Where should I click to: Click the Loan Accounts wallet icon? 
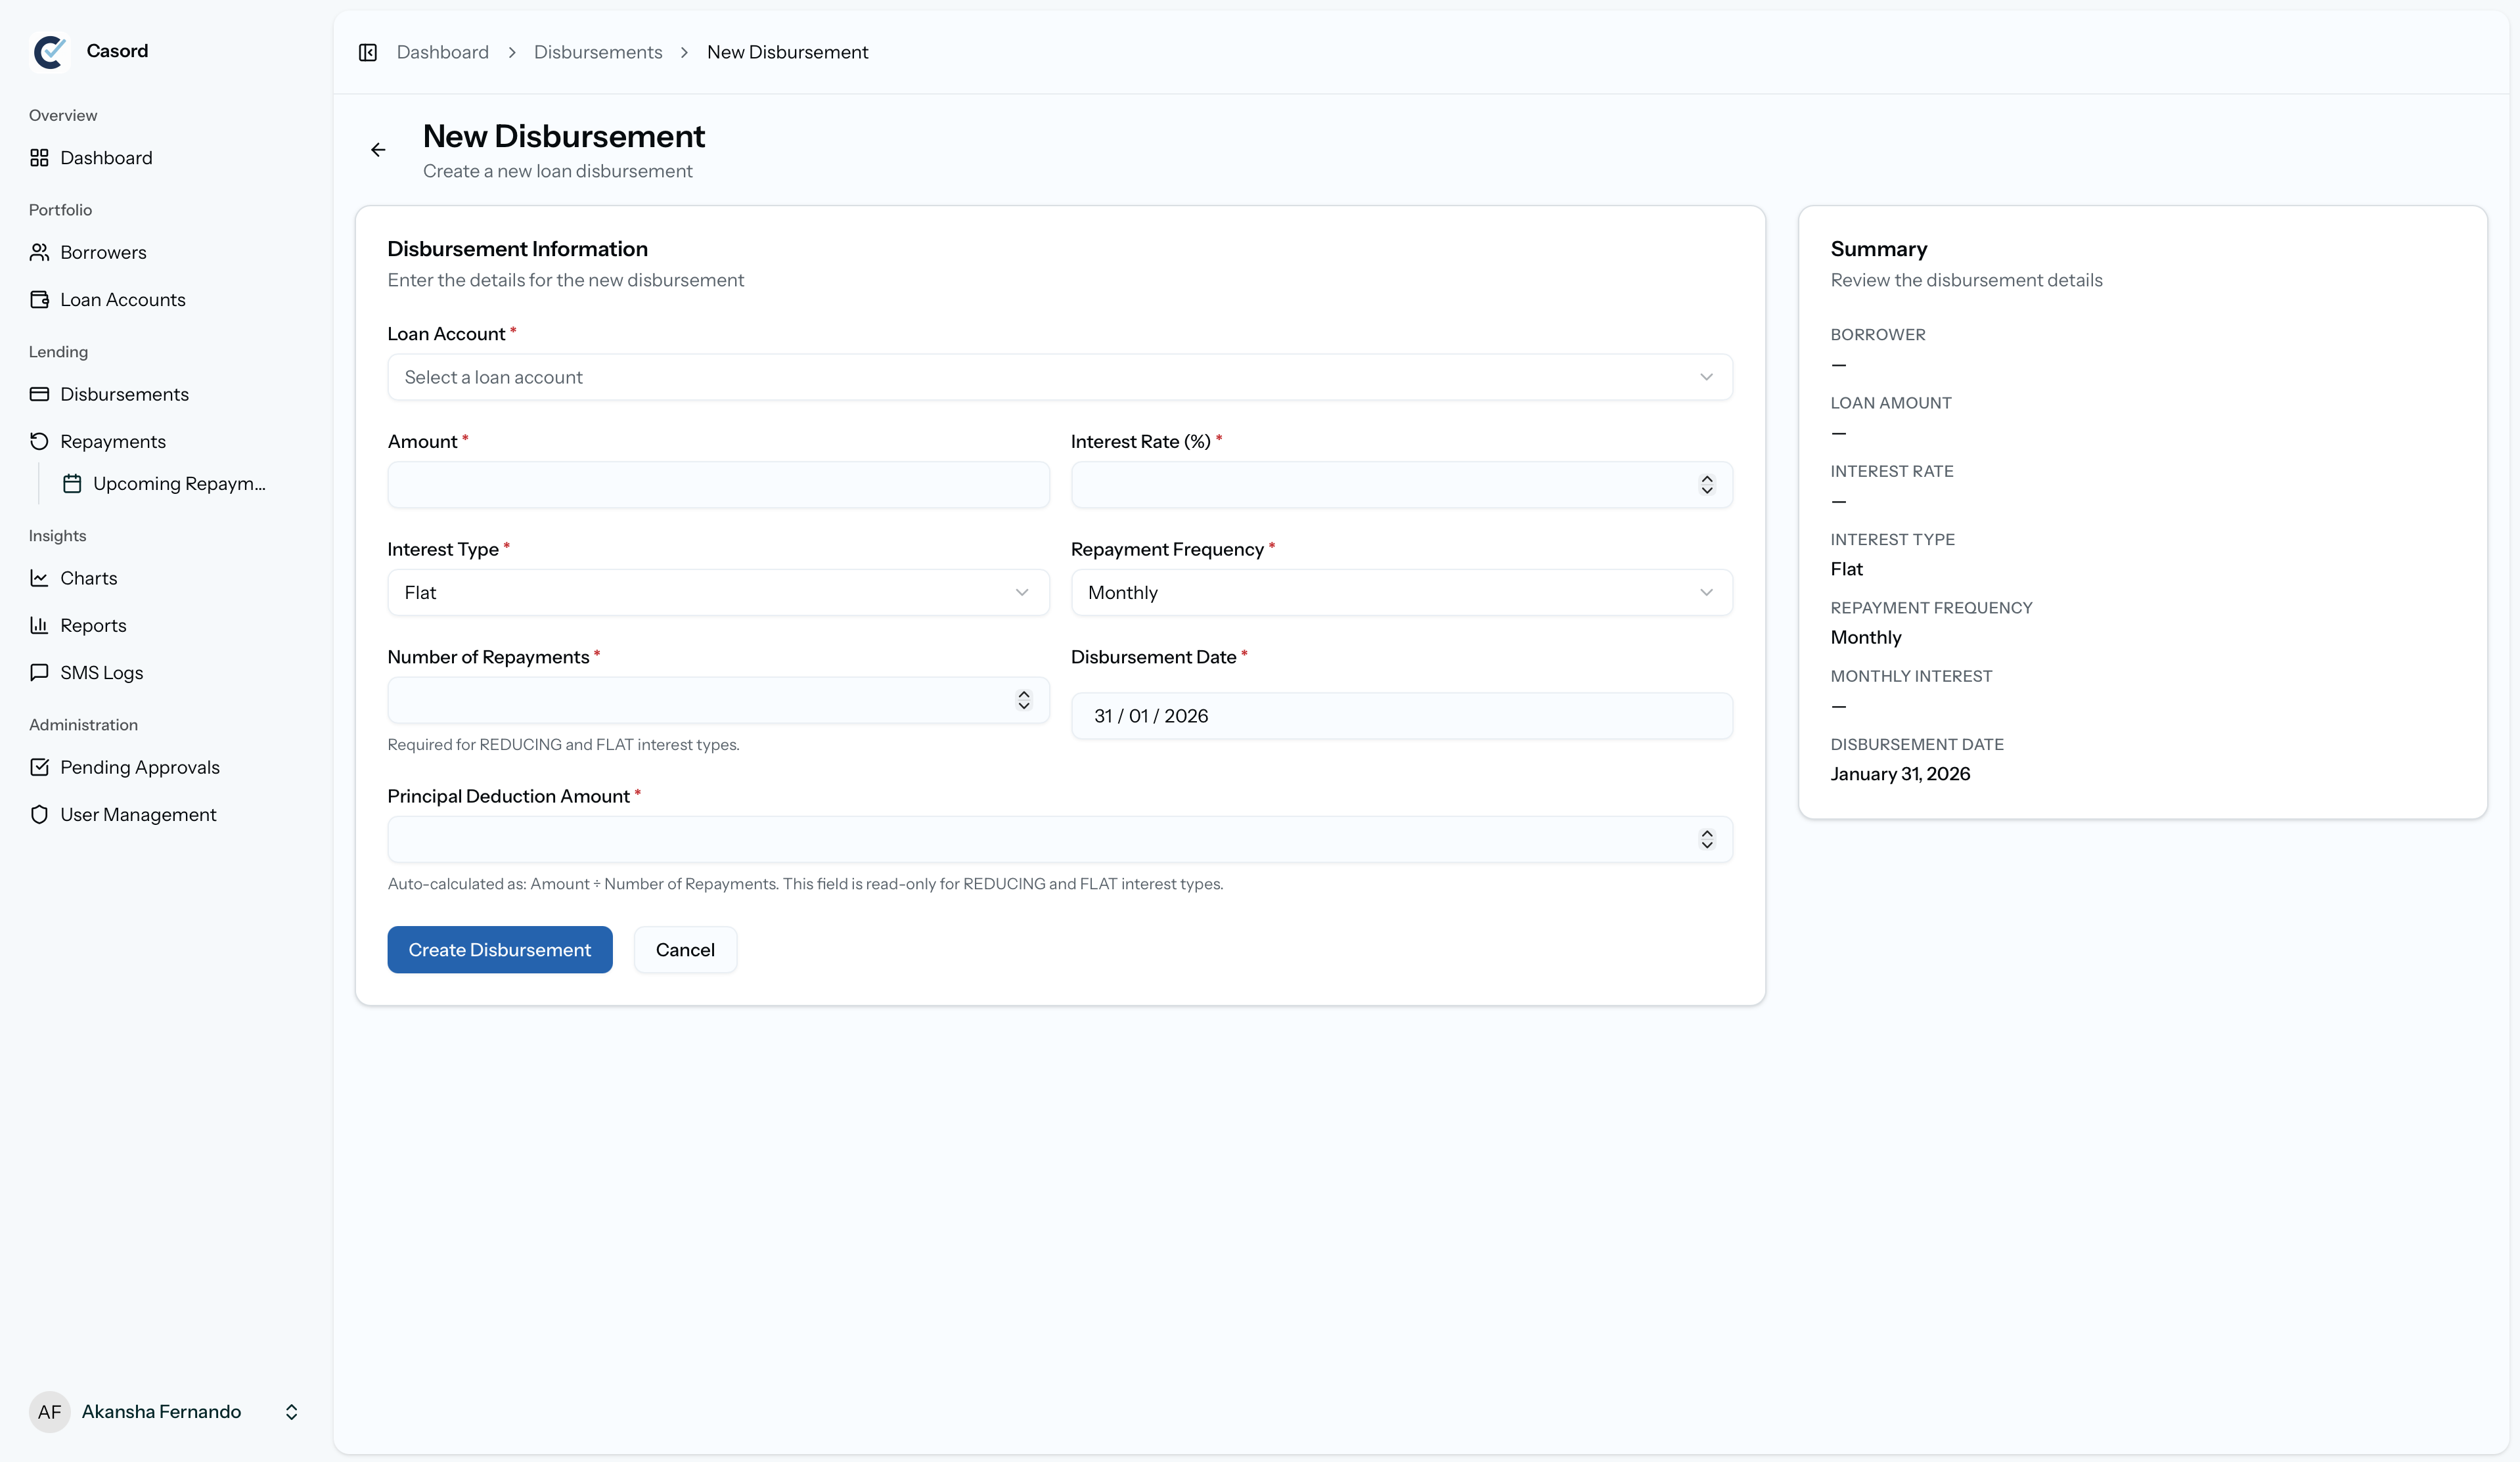pos(39,300)
